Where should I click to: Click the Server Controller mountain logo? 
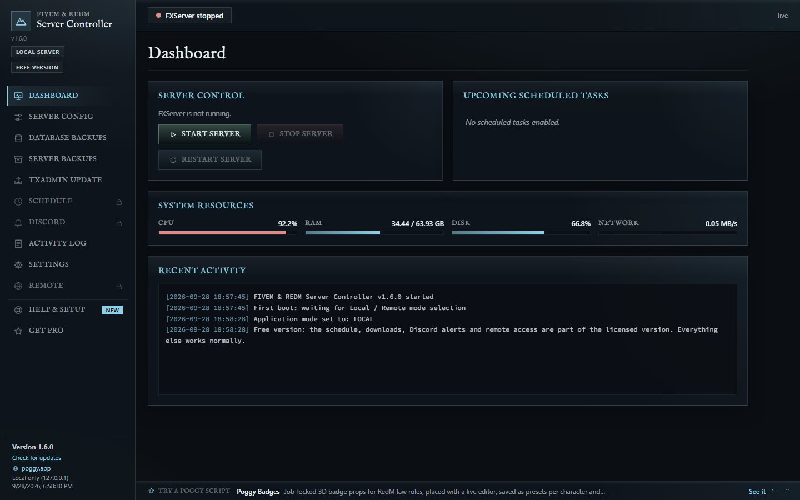21,21
